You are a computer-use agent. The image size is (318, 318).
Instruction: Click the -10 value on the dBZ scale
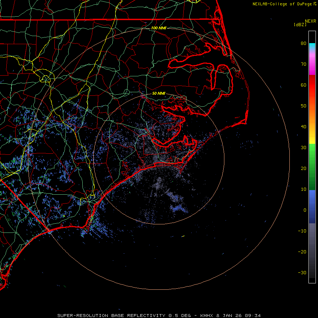point(302,231)
